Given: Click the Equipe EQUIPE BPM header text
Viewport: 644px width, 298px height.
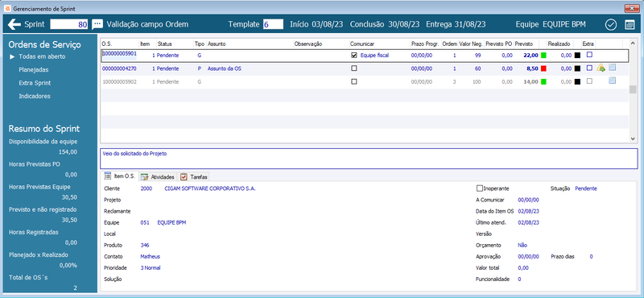Looking at the screenshot, I should (x=551, y=24).
